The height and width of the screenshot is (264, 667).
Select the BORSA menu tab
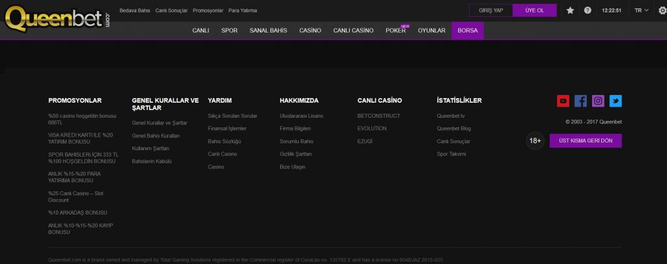[468, 31]
